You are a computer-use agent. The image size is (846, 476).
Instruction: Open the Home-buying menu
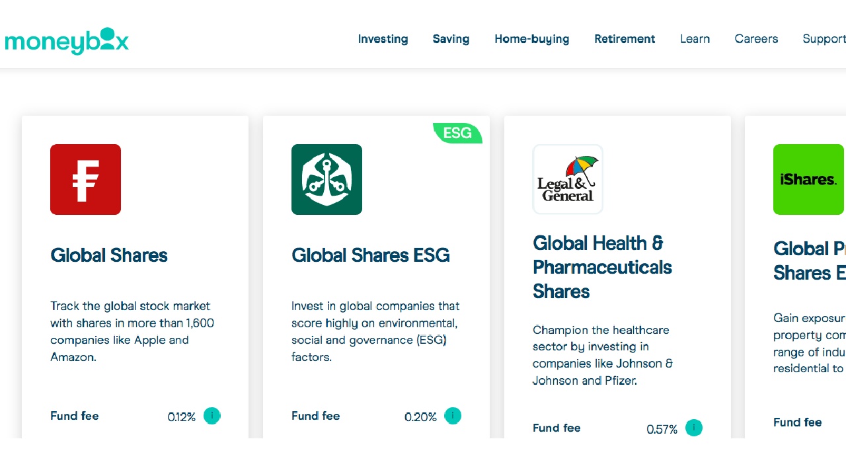531,39
